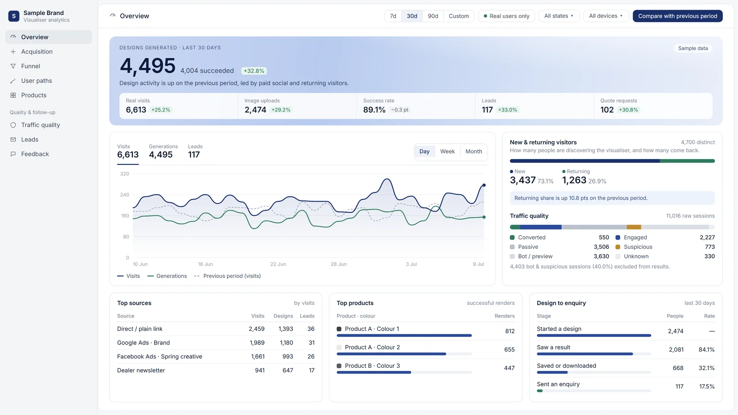738x415 pixels.
Task: Select the 7d time range
Action: click(393, 16)
